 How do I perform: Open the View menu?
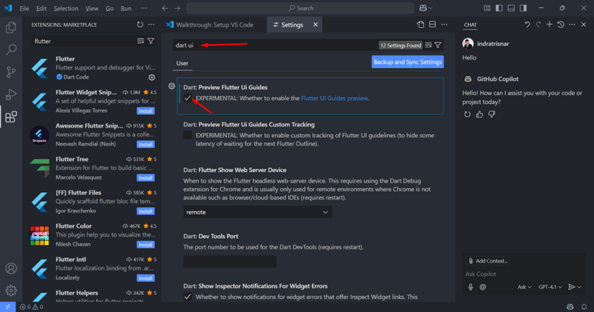pyautogui.click(x=92, y=8)
